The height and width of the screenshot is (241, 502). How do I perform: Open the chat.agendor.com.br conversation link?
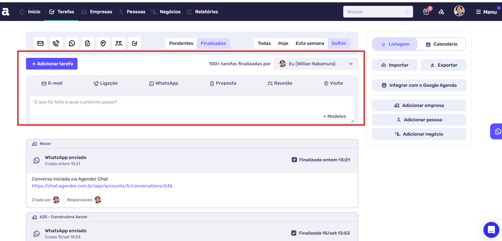click(x=102, y=186)
